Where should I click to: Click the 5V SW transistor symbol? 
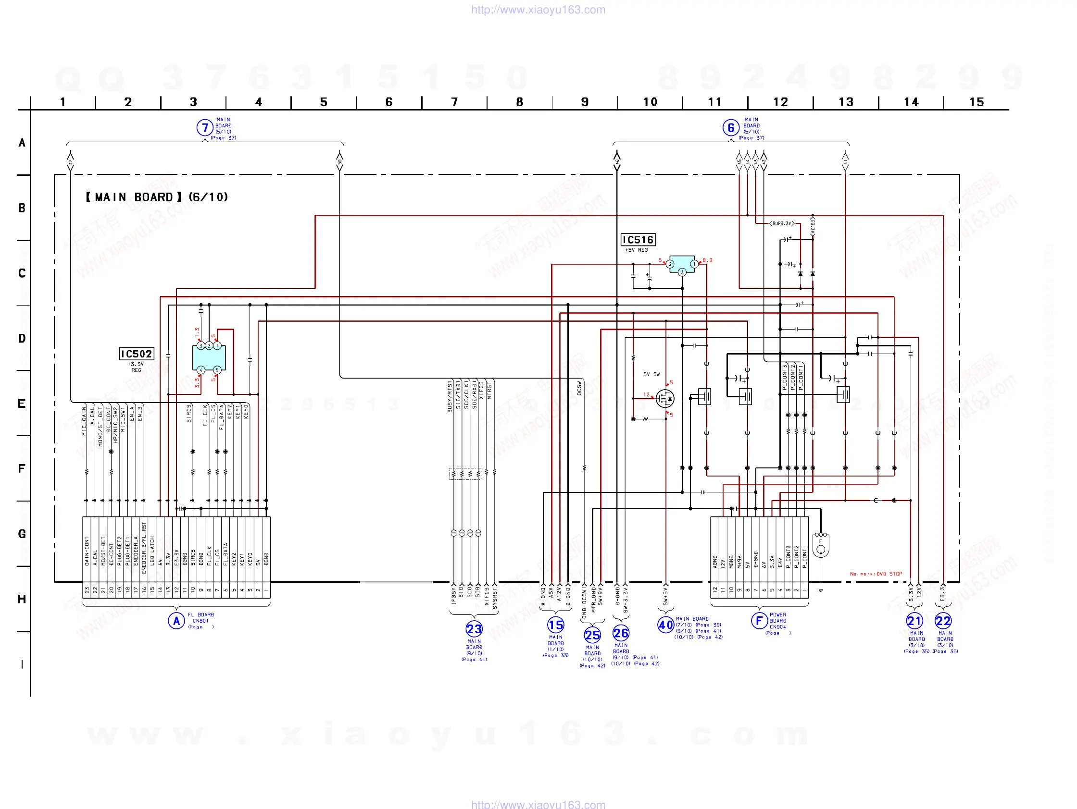665,399
